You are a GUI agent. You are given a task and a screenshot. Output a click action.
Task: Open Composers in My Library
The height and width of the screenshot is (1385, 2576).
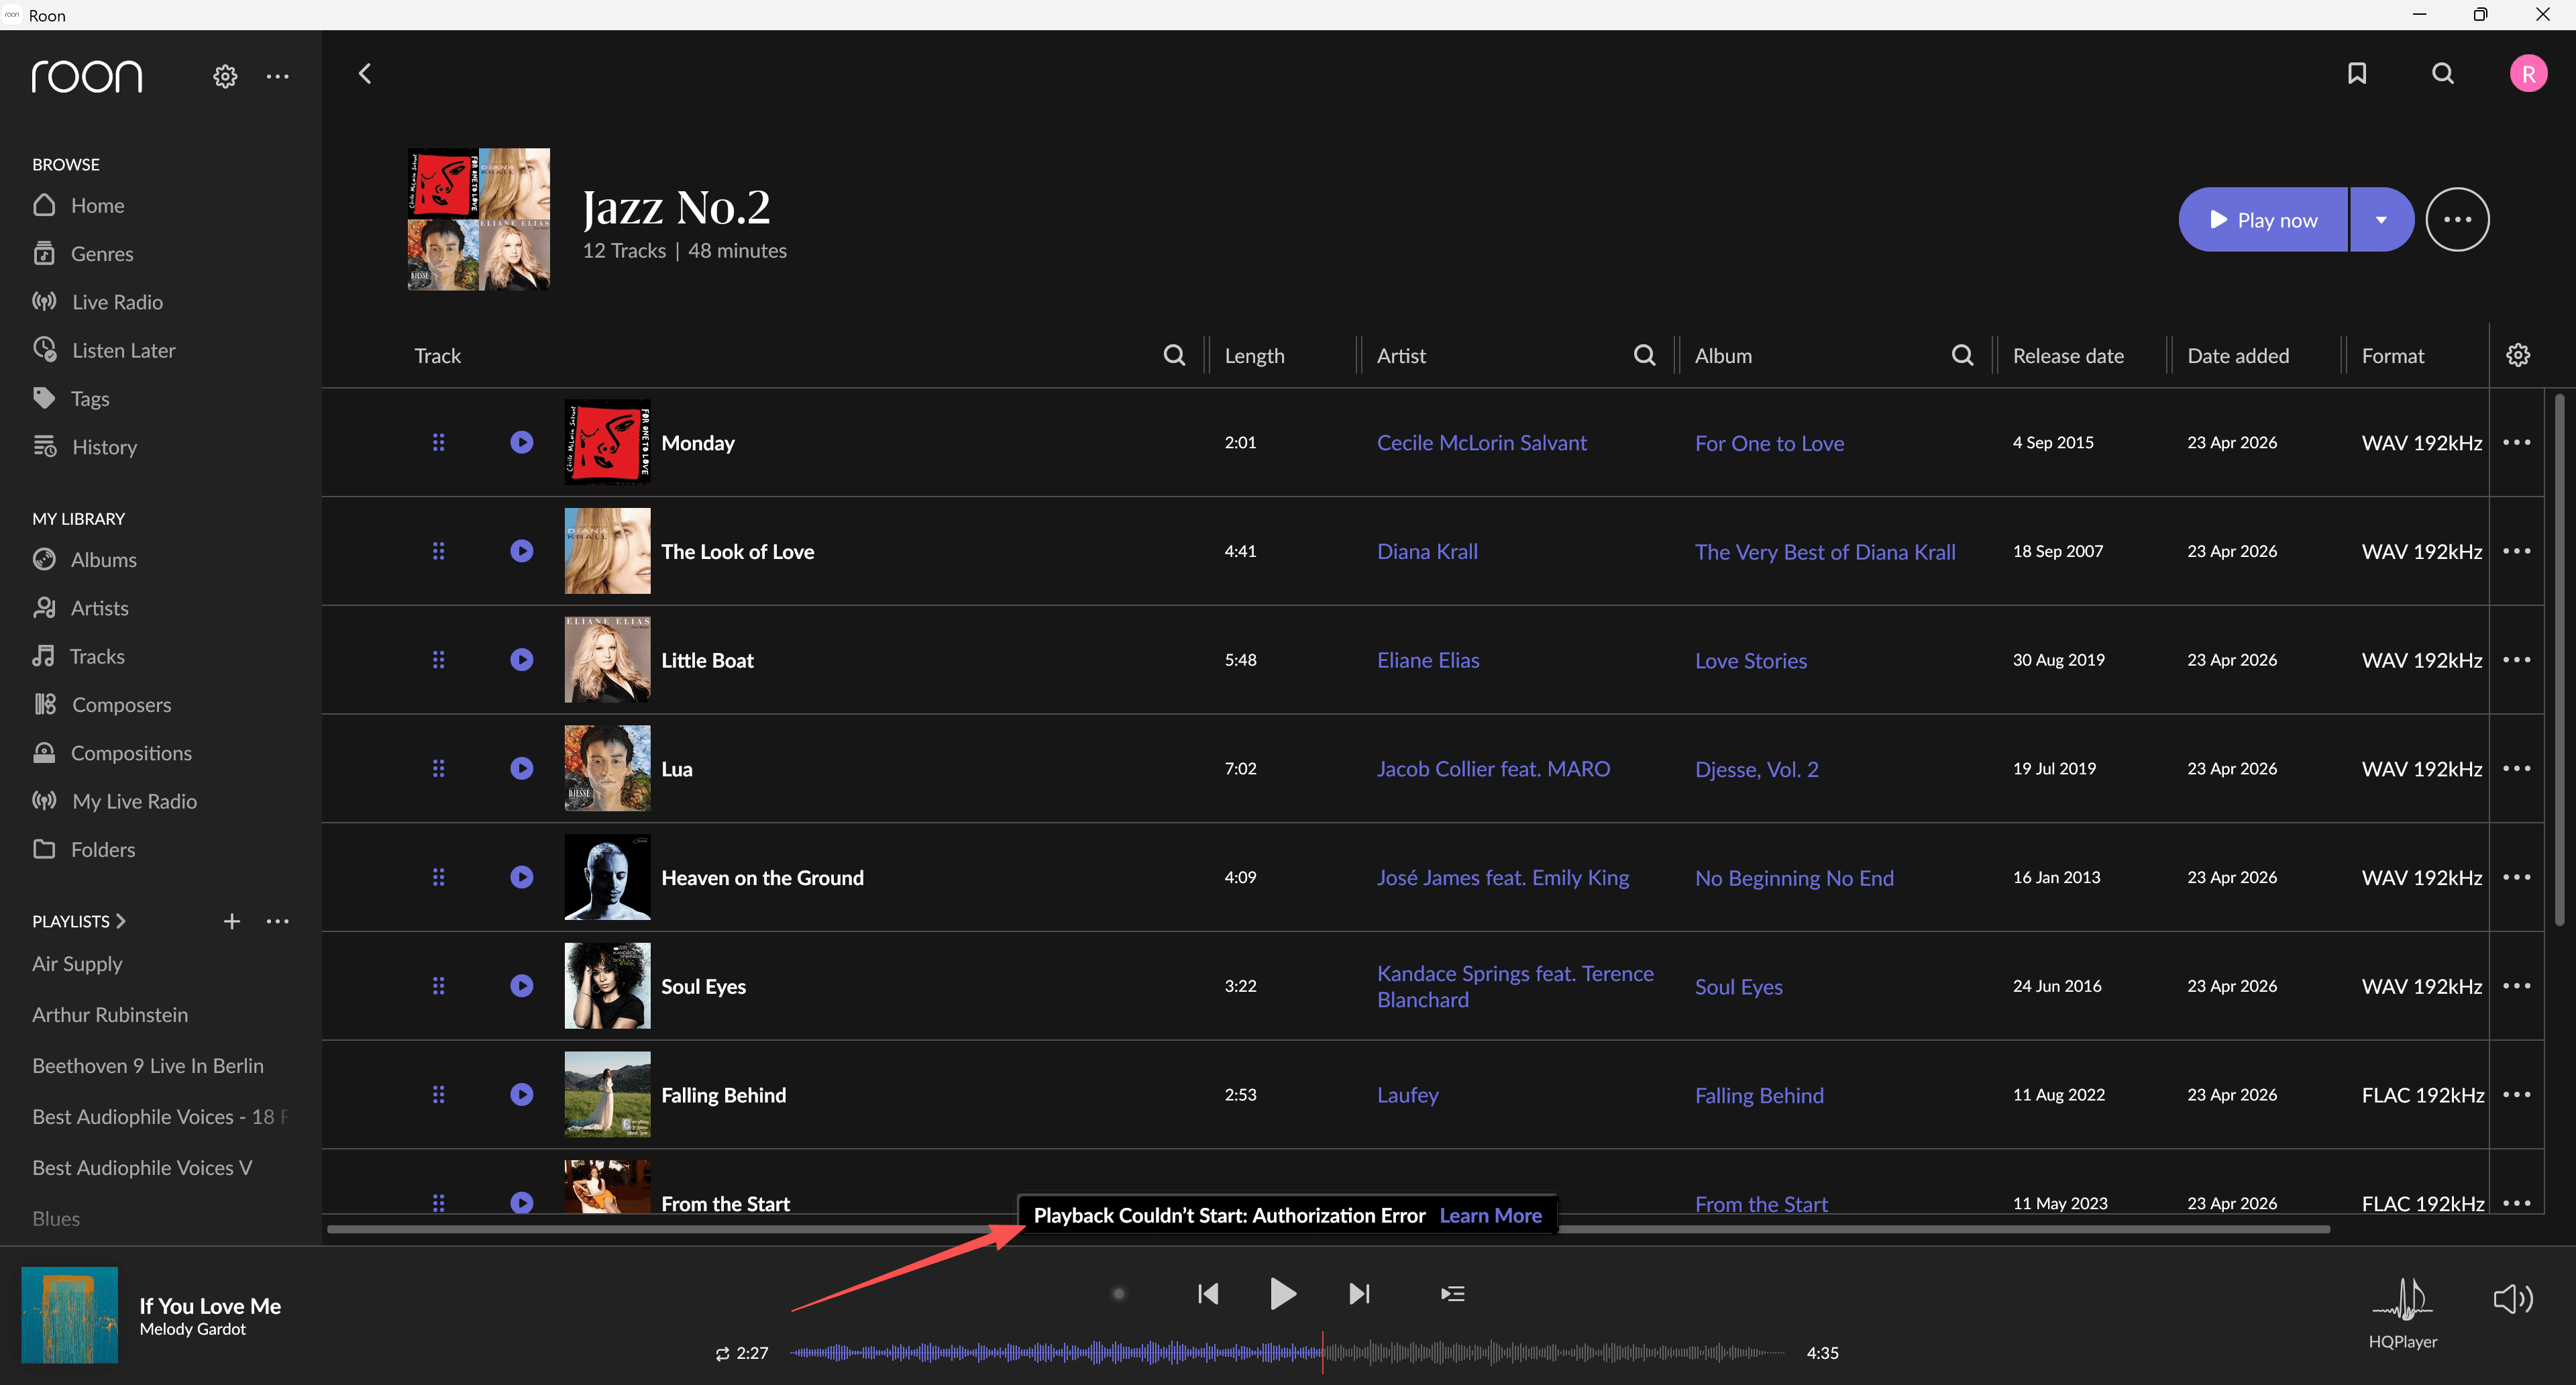(x=101, y=704)
